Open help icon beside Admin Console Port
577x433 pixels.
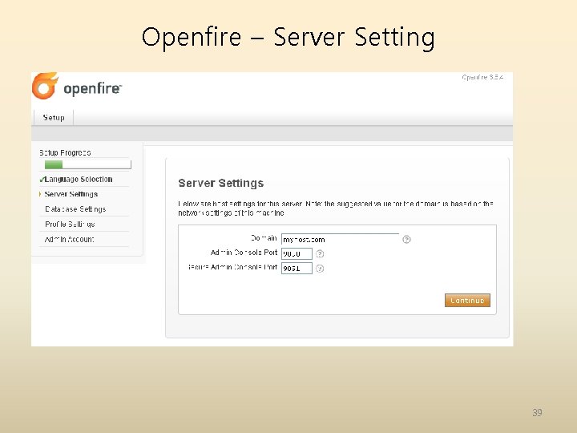point(320,253)
